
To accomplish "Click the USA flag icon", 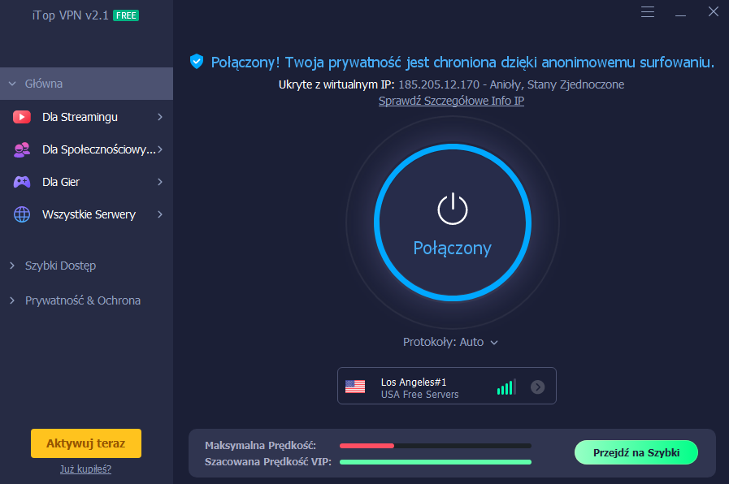I will pyautogui.click(x=355, y=387).
